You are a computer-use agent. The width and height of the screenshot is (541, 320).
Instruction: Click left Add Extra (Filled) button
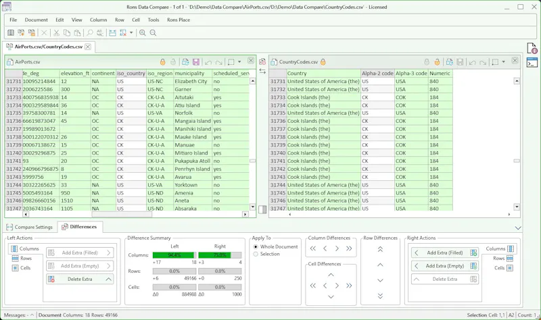(80, 252)
